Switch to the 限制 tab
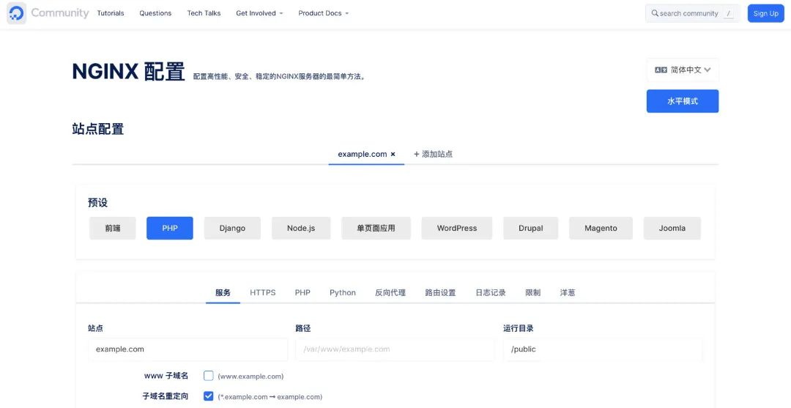The height and width of the screenshot is (408, 791). pyautogui.click(x=532, y=292)
